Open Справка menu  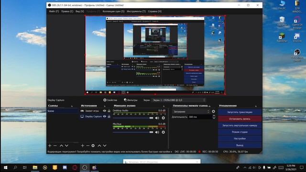(x=155, y=11)
